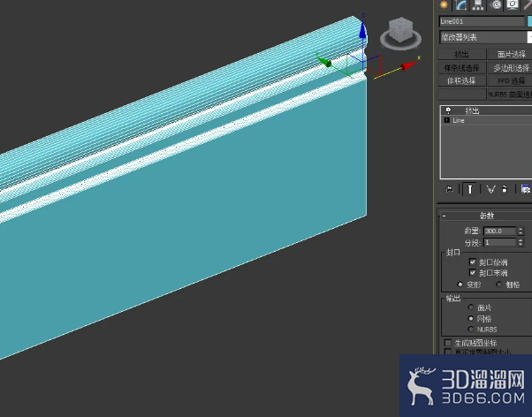This screenshot has width=532, height=417.
Task: Toggle Show End Result icon
Action: (x=470, y=189)
